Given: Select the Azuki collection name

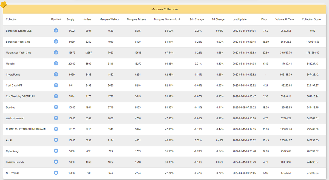Looking at the screenshot, I should 9,140.
